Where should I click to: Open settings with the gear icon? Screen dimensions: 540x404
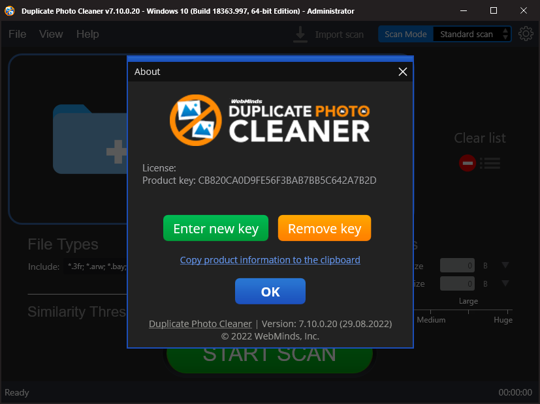click(526, 34)
